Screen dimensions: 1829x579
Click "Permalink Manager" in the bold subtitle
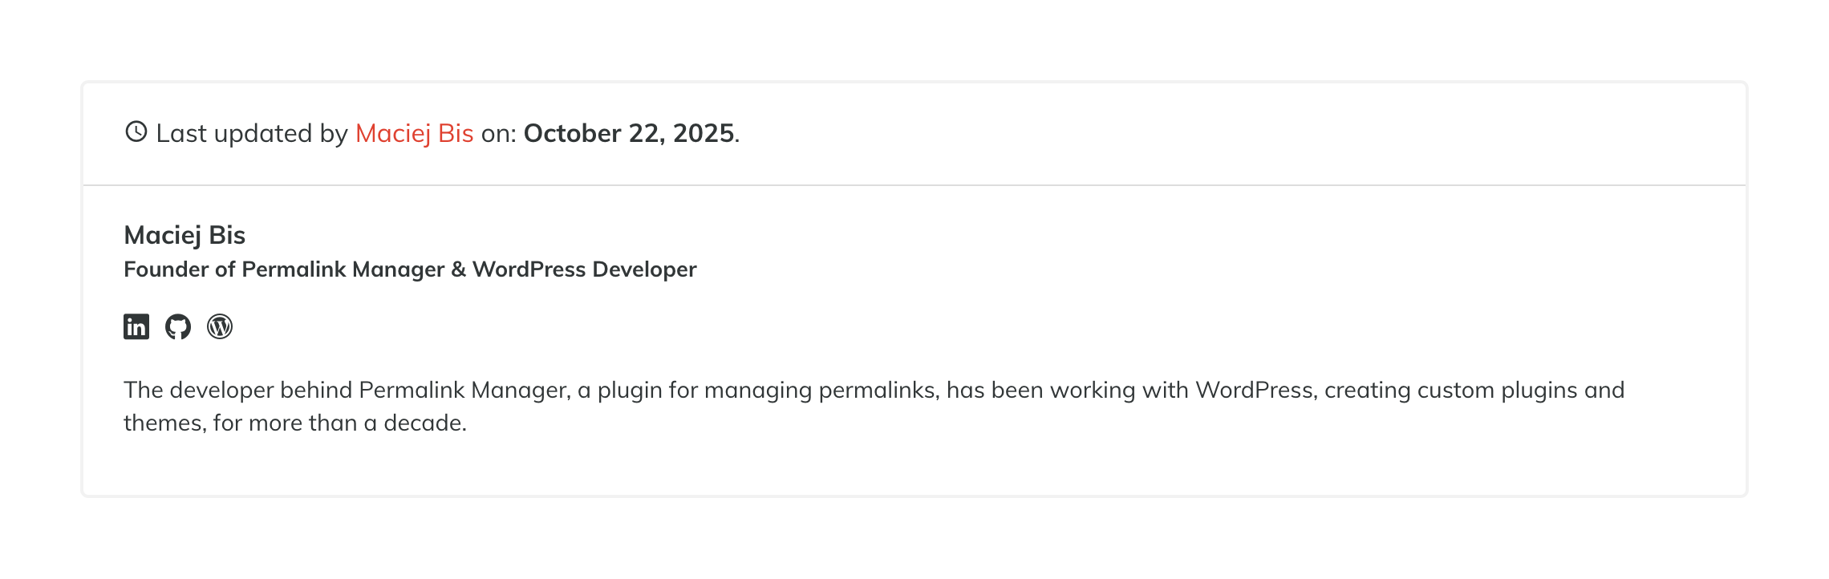coord(343,269)
